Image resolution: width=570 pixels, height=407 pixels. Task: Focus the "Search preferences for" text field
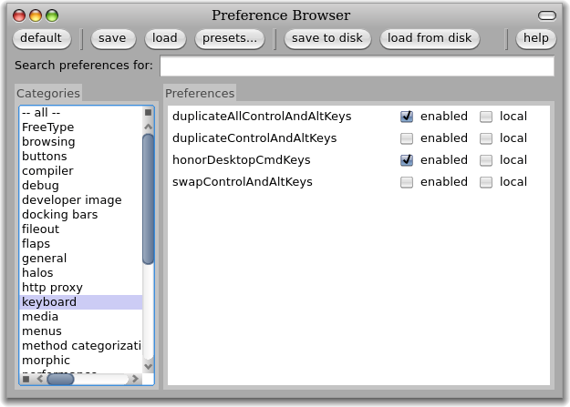pos(357,66)
